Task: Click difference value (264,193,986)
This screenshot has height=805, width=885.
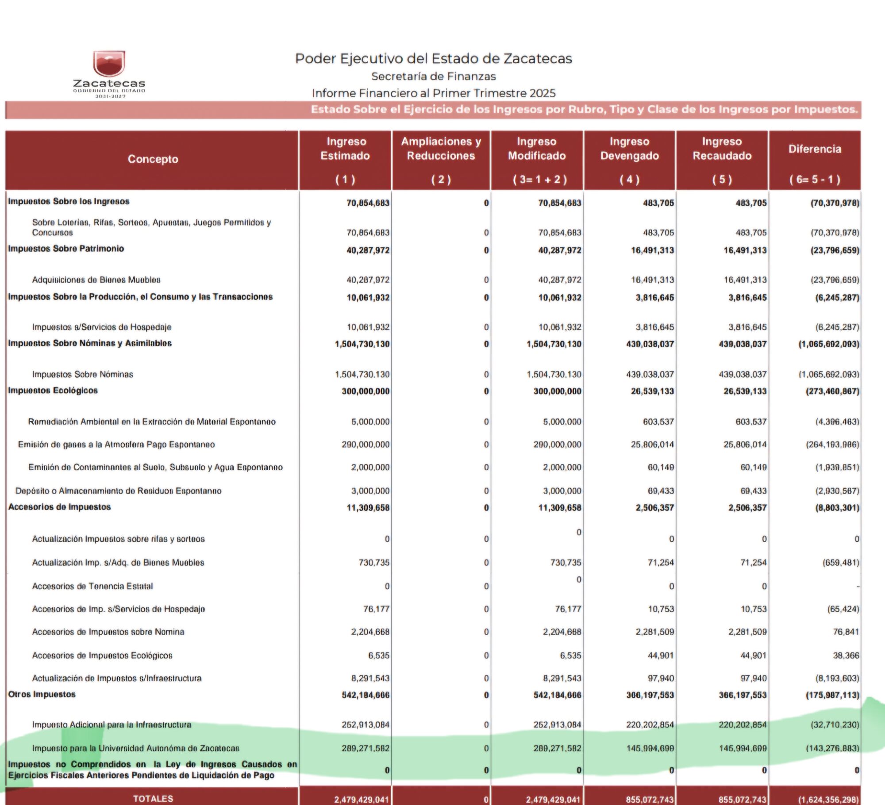Action: (x=832, y=445)
